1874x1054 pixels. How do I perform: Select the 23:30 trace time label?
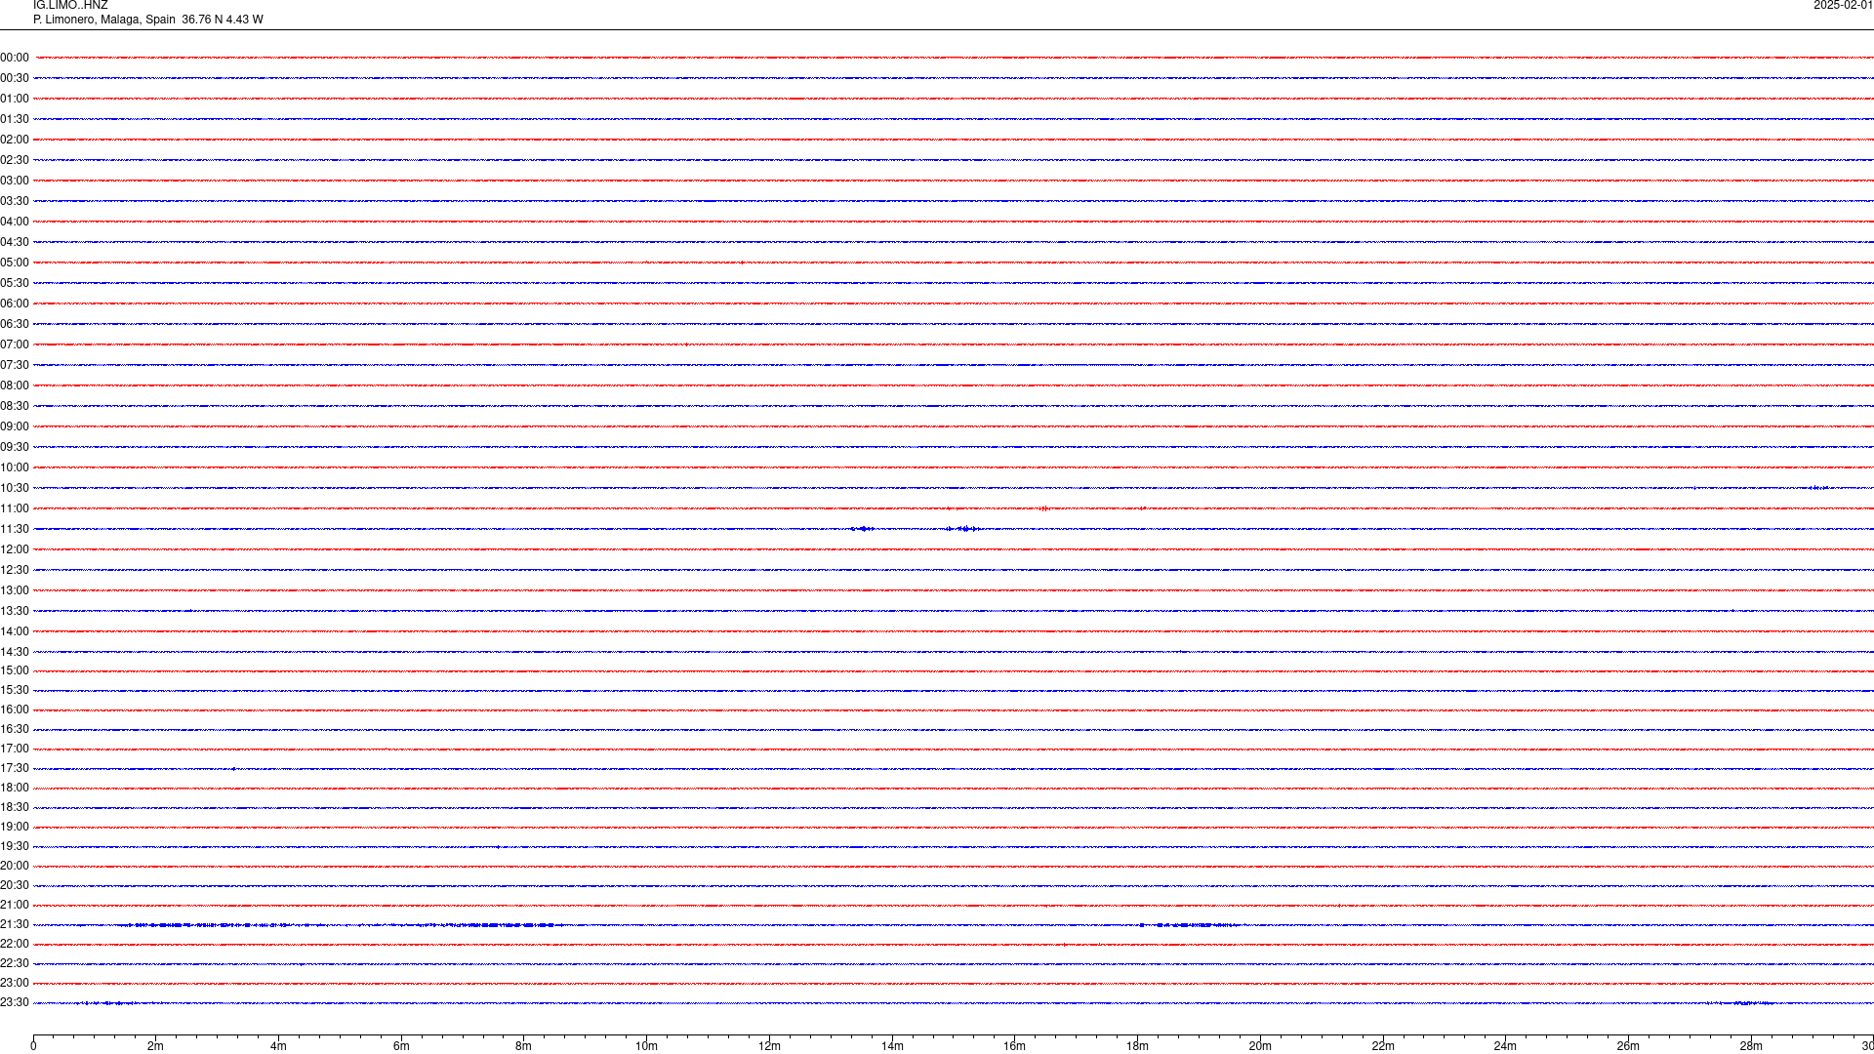pos(15,1002)
